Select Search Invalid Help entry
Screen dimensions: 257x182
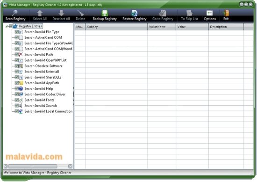[39, 88]
